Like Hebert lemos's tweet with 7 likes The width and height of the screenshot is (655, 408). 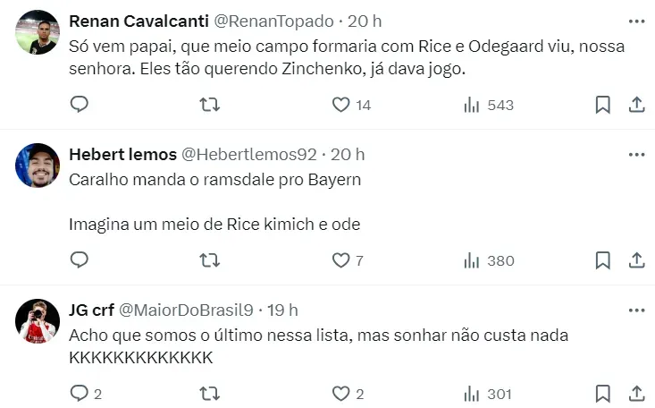(x=340, y=260)
